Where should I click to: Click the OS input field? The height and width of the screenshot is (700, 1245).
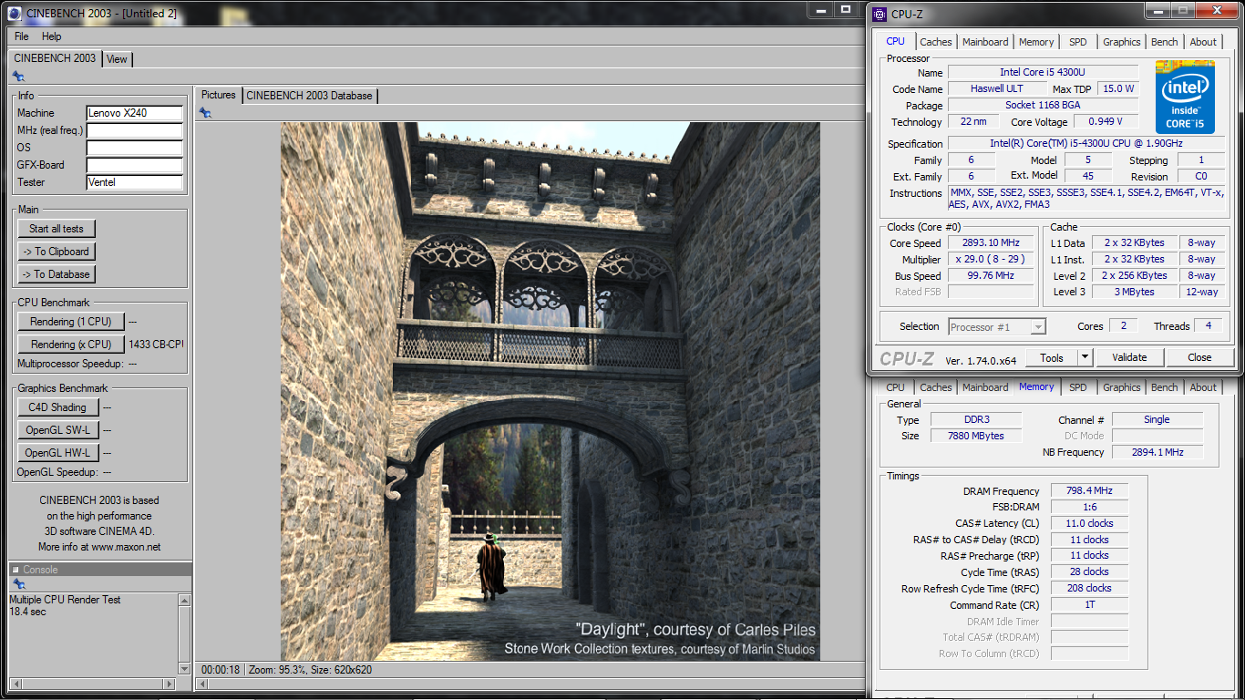135,148
